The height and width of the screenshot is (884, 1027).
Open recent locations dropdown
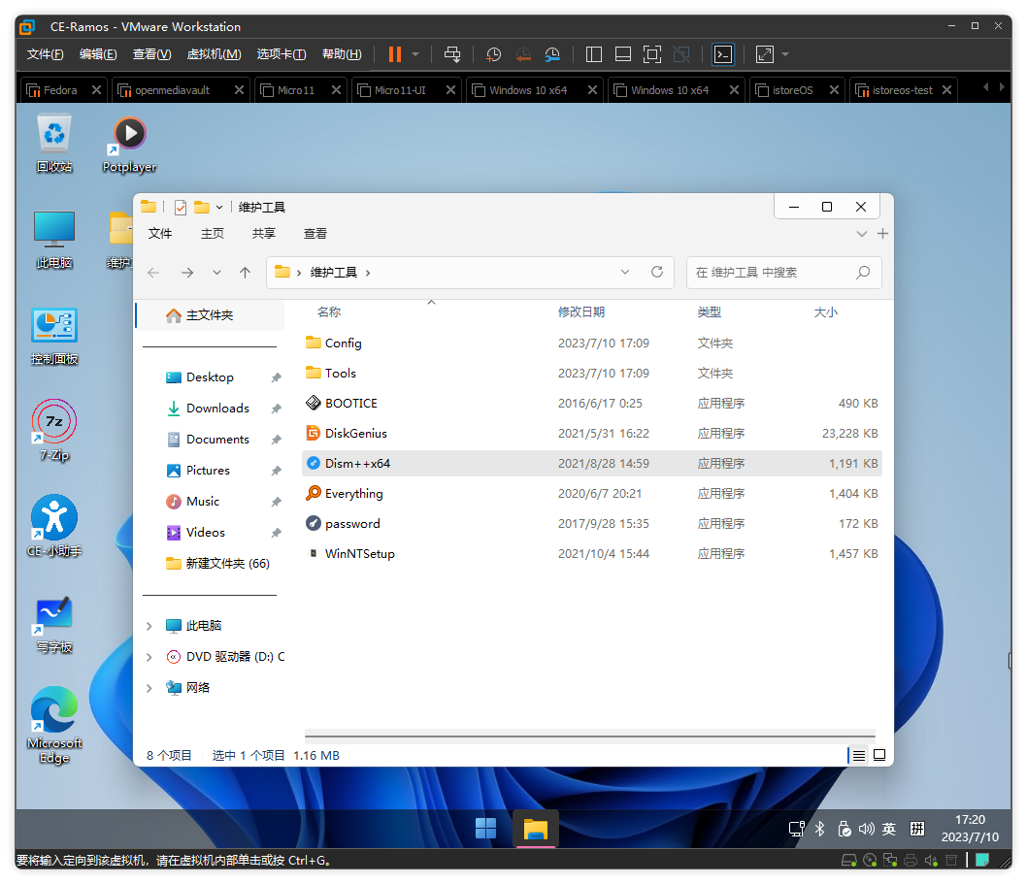216,273
